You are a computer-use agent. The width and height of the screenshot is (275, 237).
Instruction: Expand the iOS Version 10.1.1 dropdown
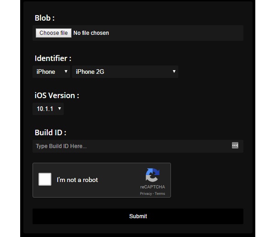48,109
